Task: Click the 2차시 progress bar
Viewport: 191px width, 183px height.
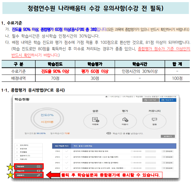Action: [150, 157]
